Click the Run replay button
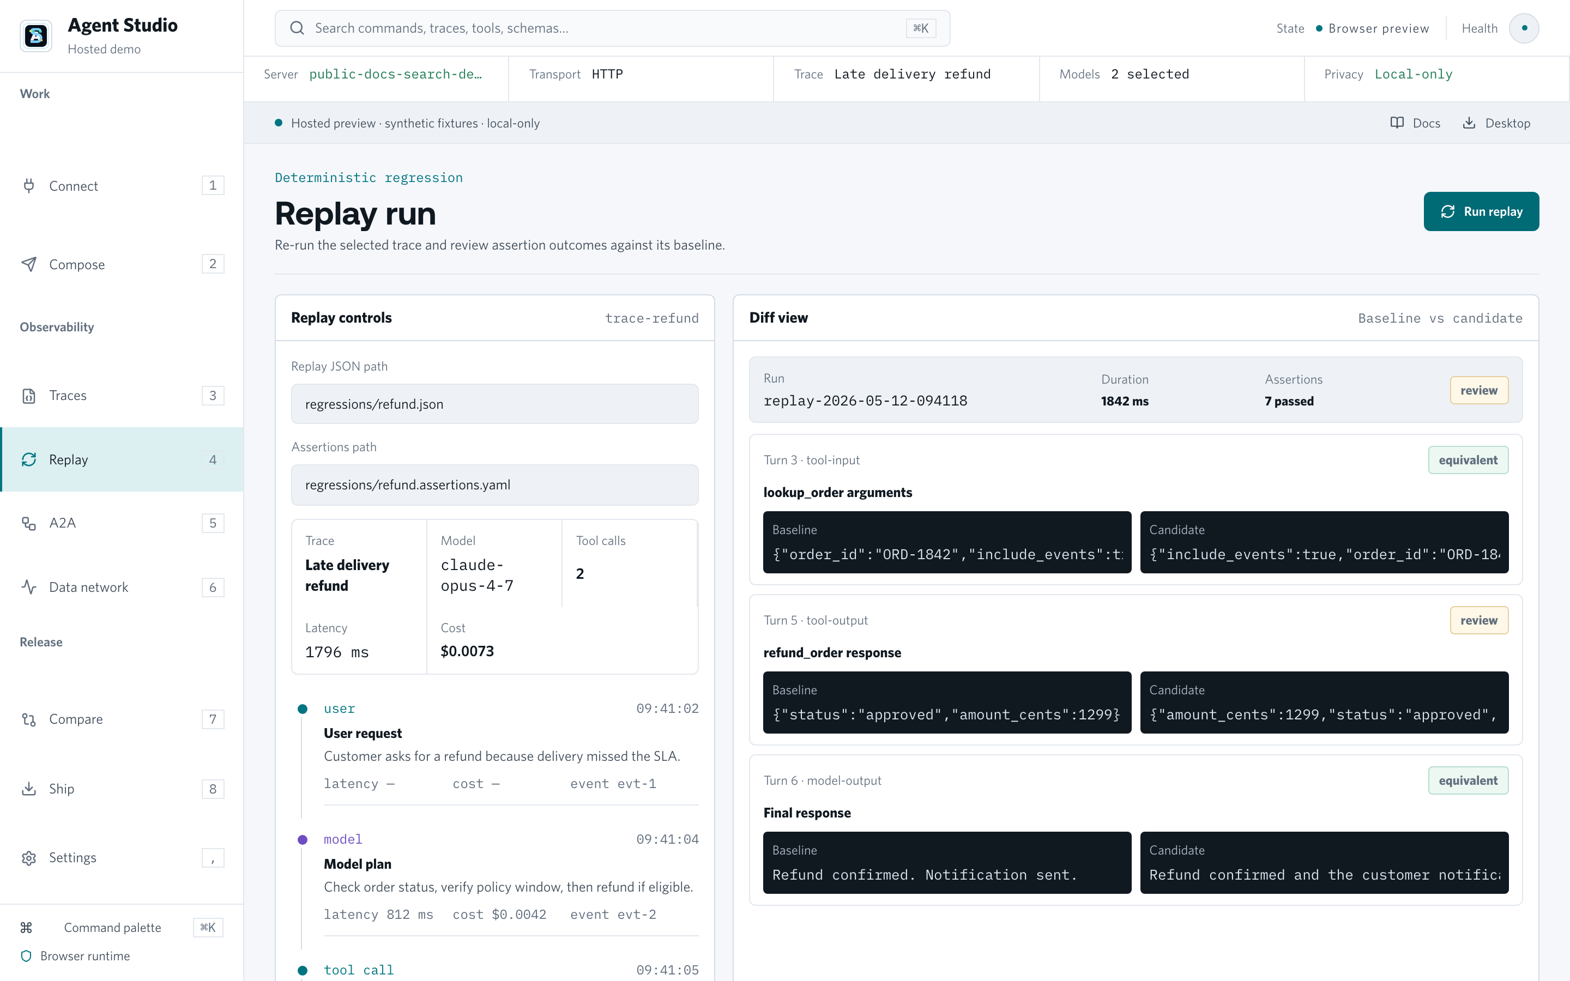 [x=1481, y=211]
